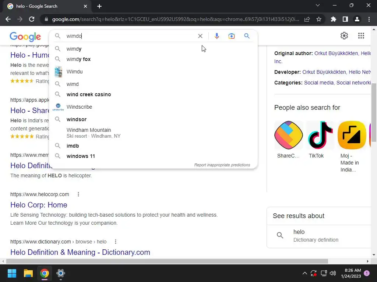Click the Google logo
Image resolution: width=377 pixels, height=282 pixels.
[25, 37]
